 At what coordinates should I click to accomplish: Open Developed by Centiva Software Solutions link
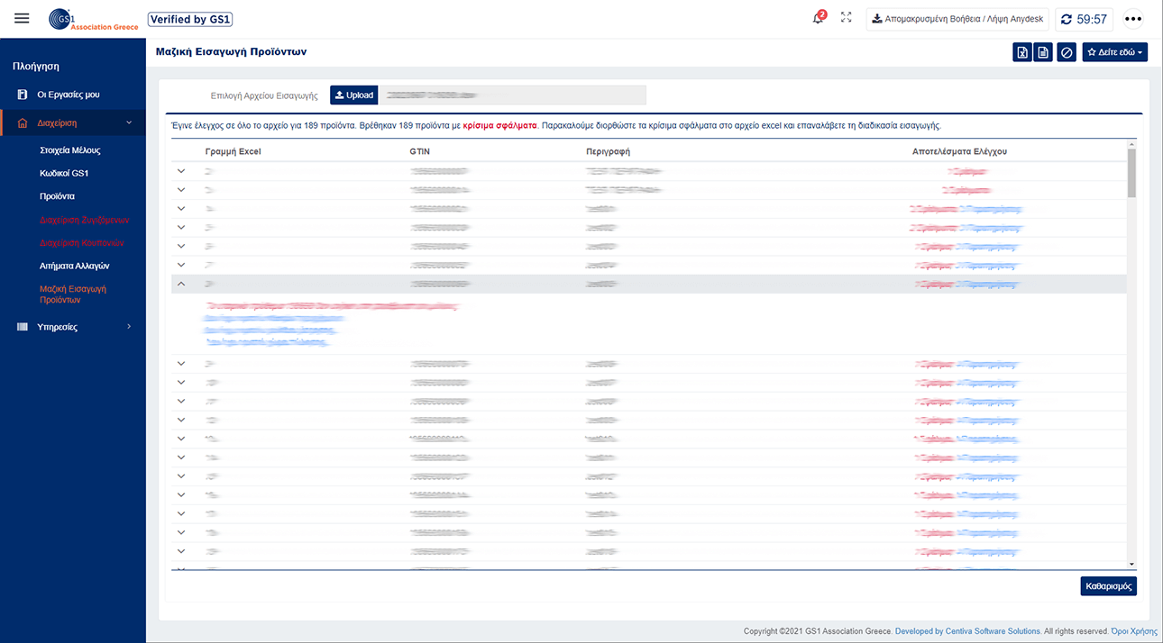pyautogui.click(x=967, y=631)
